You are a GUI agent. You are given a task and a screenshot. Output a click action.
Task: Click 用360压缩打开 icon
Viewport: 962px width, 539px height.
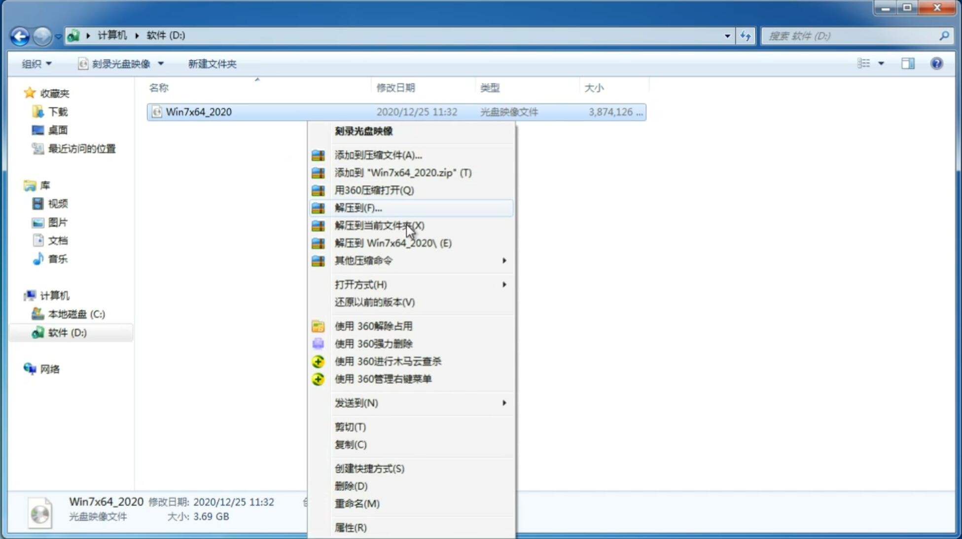click(x=318, y=190)
